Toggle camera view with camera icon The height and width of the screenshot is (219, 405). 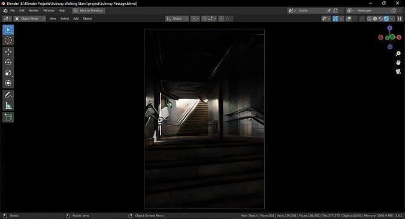[x=398, y=71]
